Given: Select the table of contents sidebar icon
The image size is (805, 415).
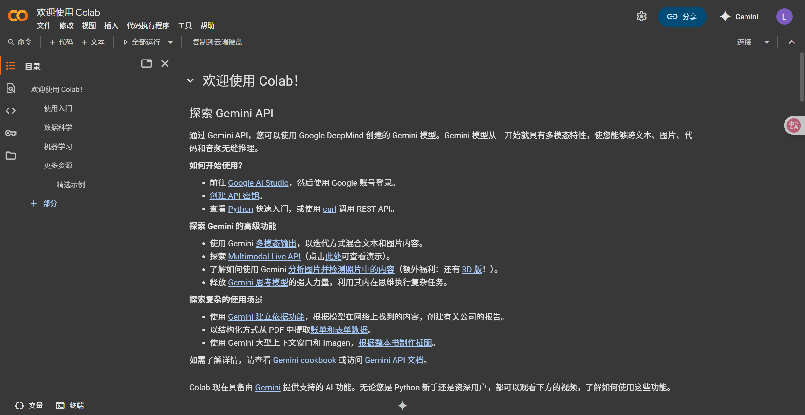Looking at the screenshot, I should pyautogui.click(x=11, y=66).
